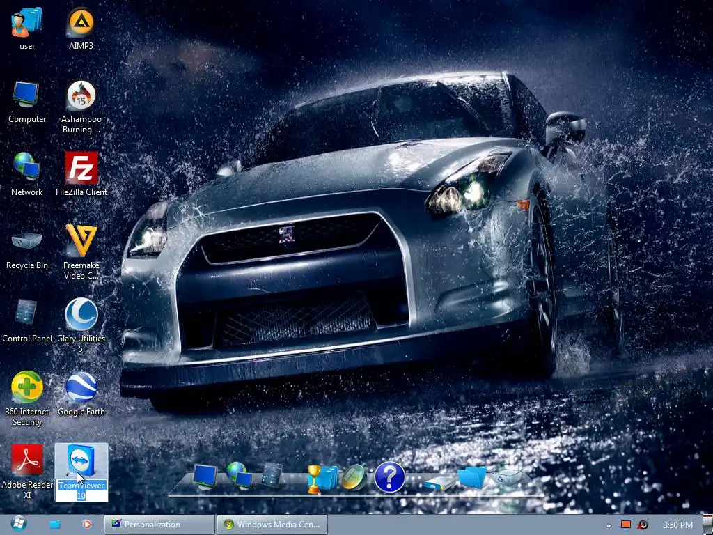
Task: Launch AIMP3 from the desktop
Action: pyautogui.click(x=81, y=28)
